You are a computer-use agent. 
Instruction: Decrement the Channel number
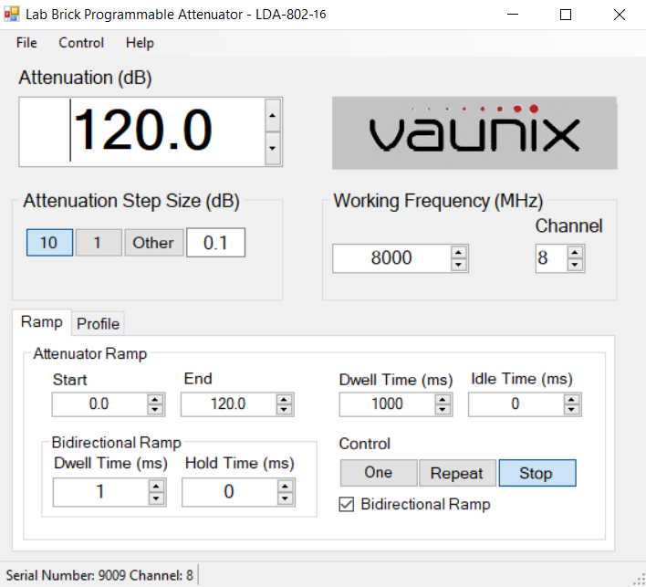click(x=575, y=265)
